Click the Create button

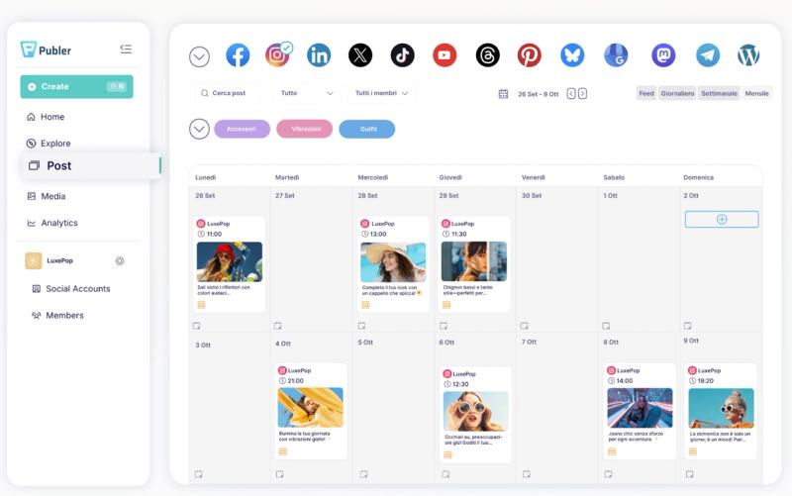click(77, 86)
